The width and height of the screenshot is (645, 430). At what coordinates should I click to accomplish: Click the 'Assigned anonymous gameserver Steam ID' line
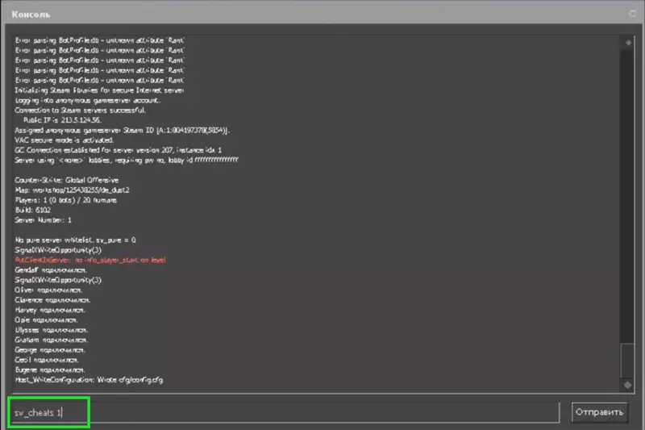point(123,131)
